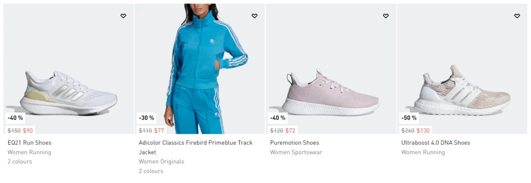
Task: Click the -30 % discount badge
Action: click(x=147, y=118)
